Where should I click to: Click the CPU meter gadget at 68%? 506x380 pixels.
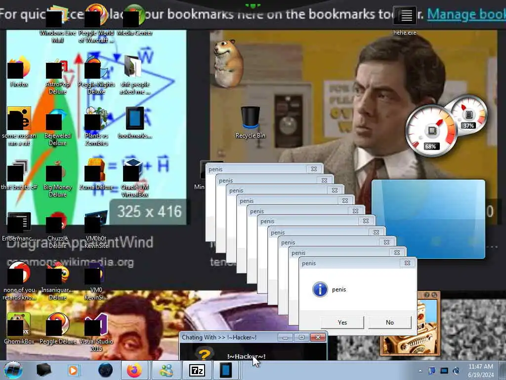tap(431, 131)
